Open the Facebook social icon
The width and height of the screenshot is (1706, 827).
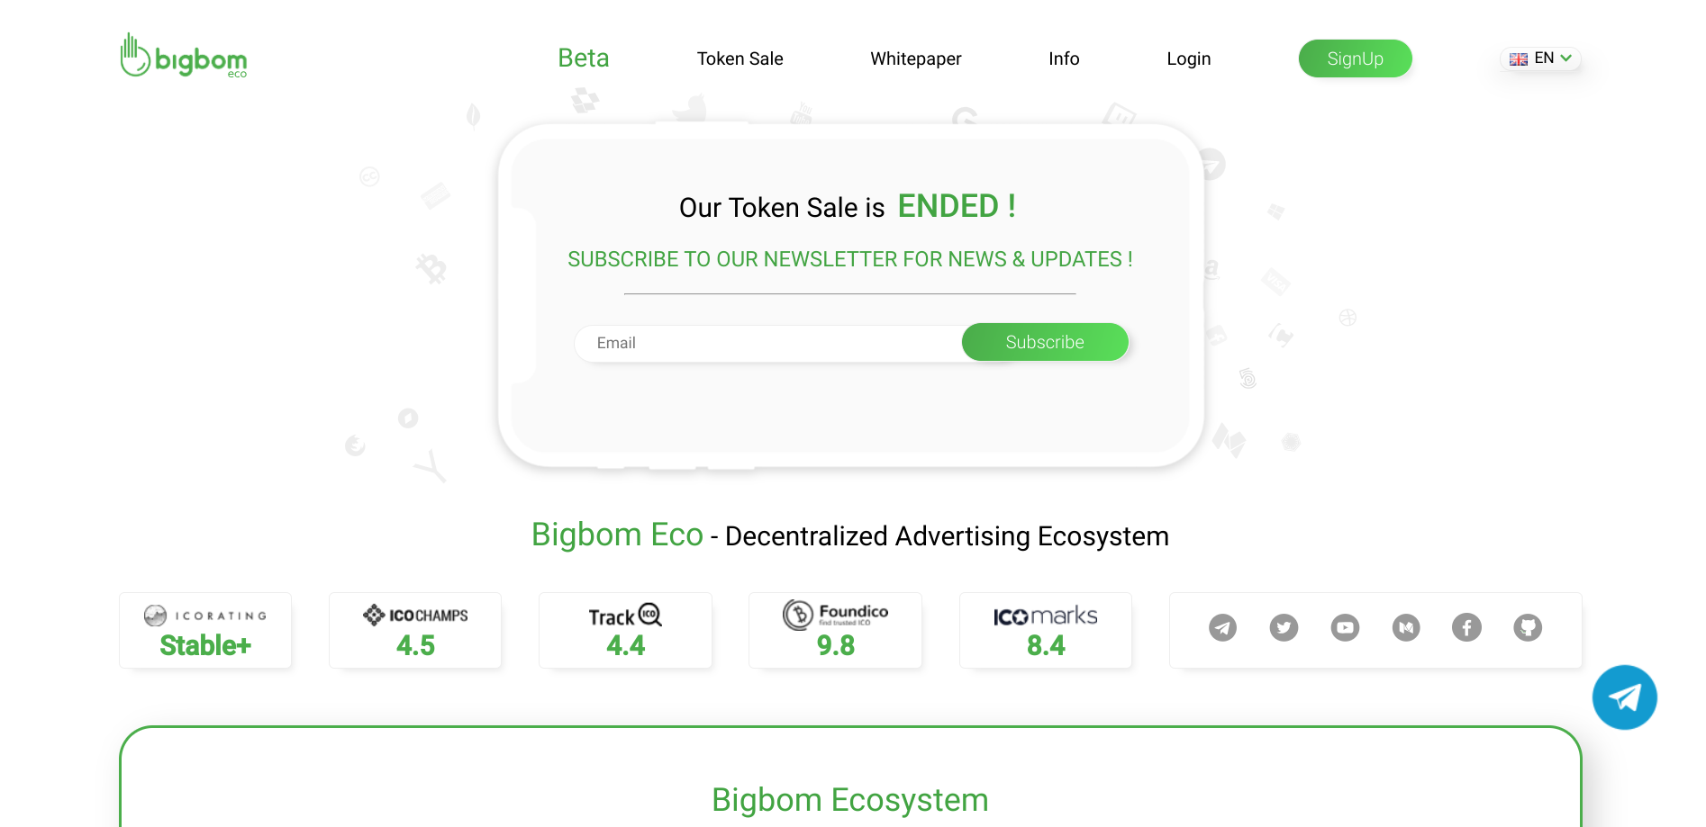[x=1466, y=627]
